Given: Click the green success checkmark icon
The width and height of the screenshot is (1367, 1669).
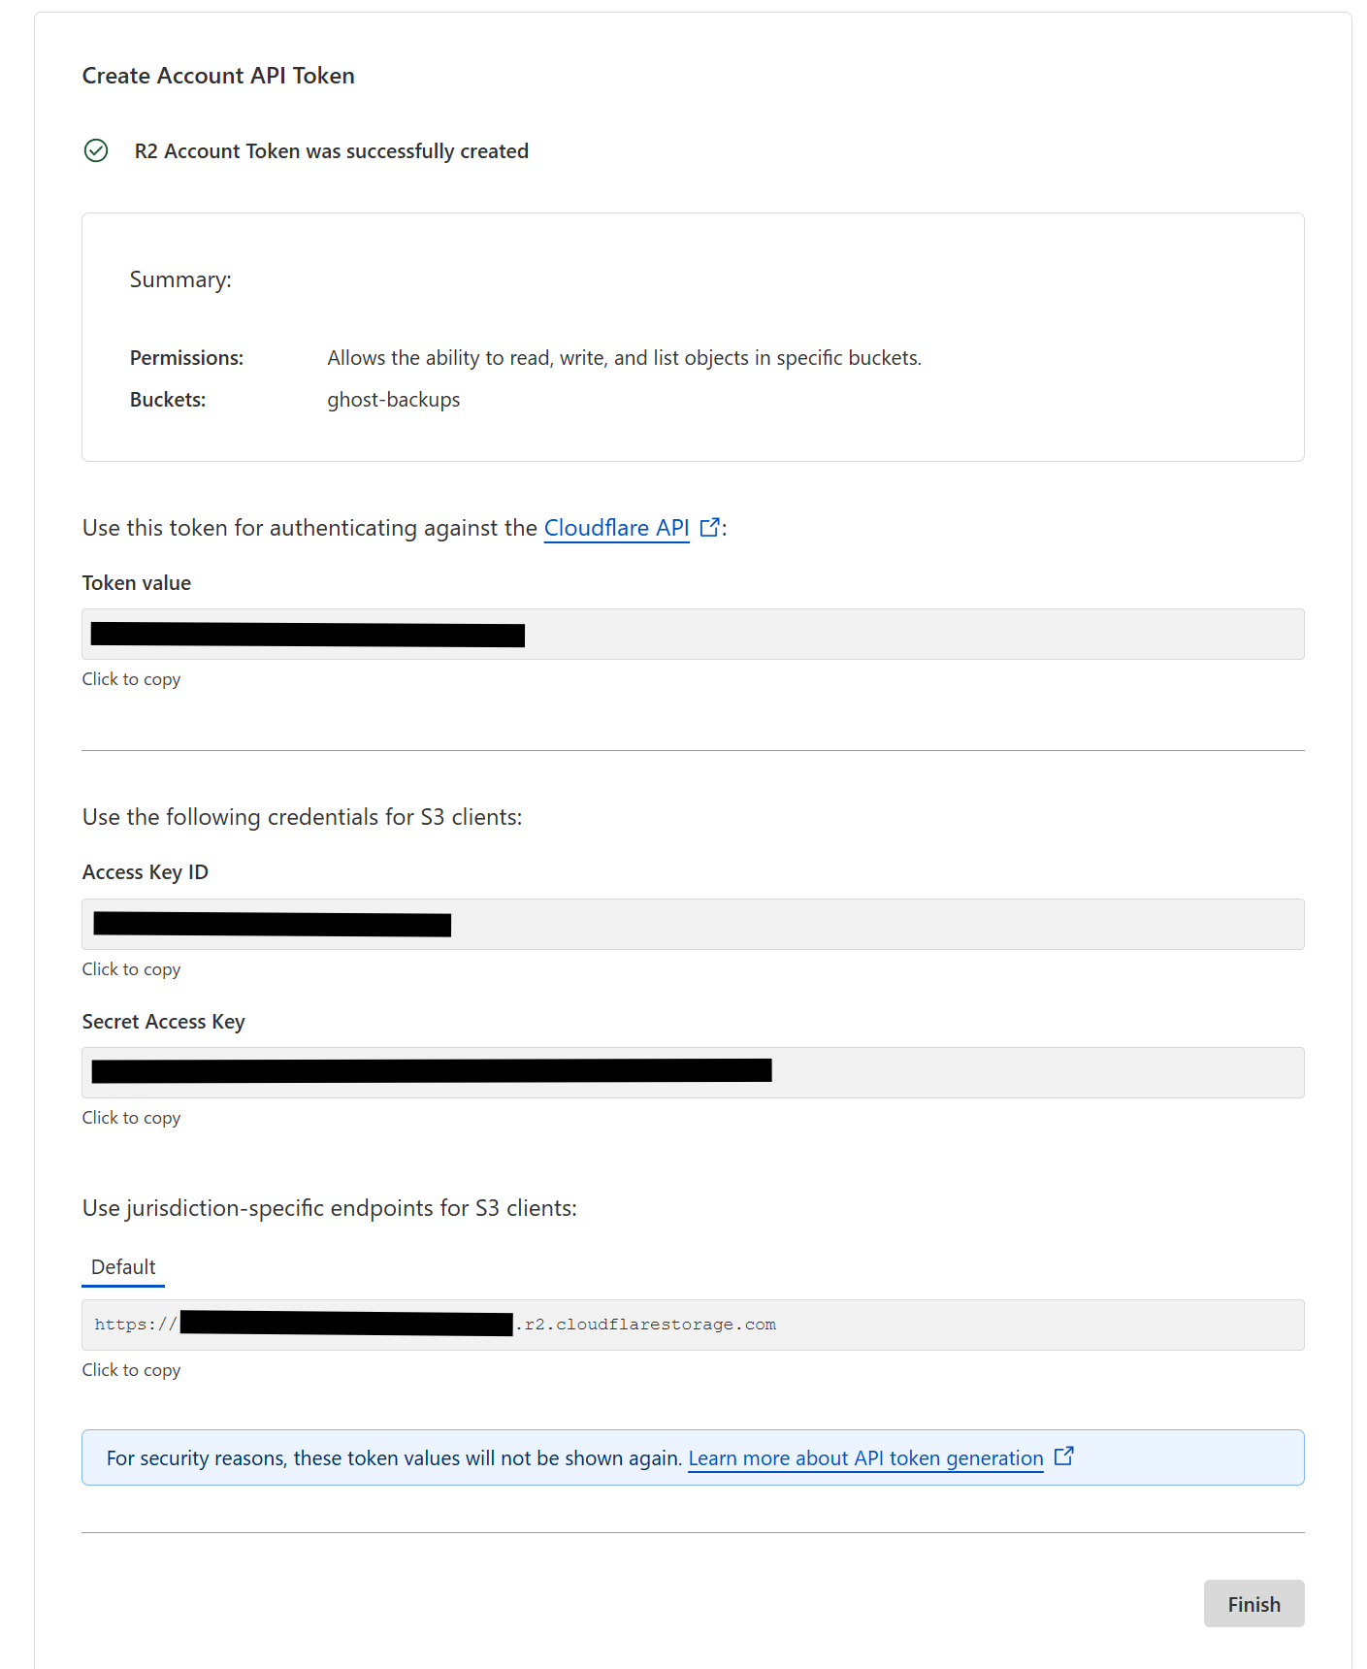Looking at the screenshot, I should click(96, 150).
